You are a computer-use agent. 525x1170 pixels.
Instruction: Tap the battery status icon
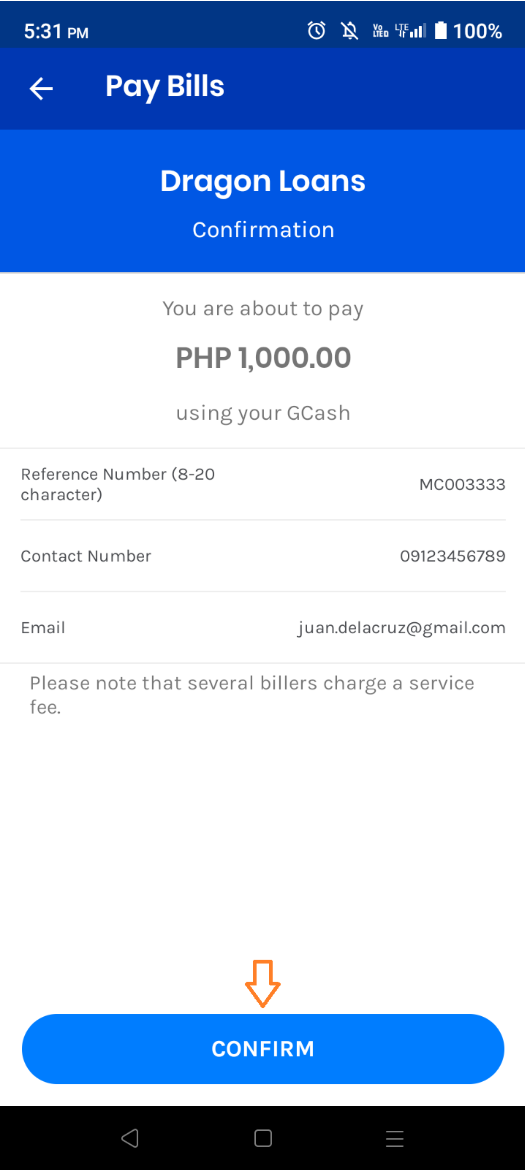click(x=441, y=31)
